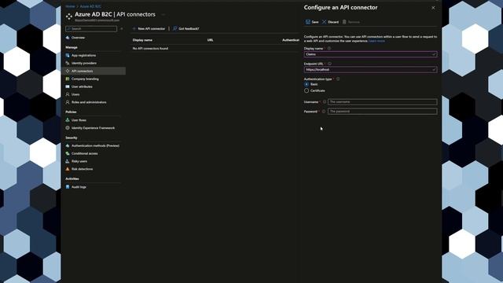Click the URL column header
This screenshot has height=283, width=503.
[x=210, y=40]
